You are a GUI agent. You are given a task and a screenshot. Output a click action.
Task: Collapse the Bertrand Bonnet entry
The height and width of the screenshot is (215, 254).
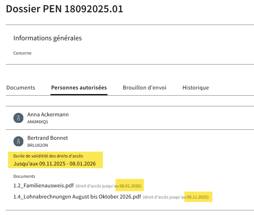[47, 138]
